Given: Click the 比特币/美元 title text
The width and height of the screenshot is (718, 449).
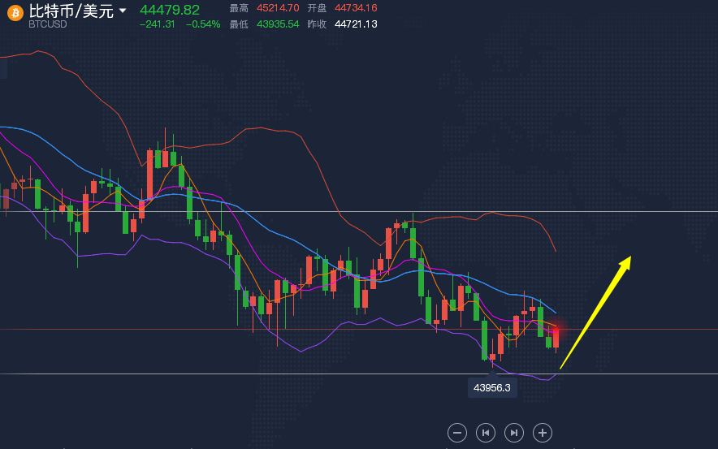Looking at the screenshot, I should click(71, 11).
